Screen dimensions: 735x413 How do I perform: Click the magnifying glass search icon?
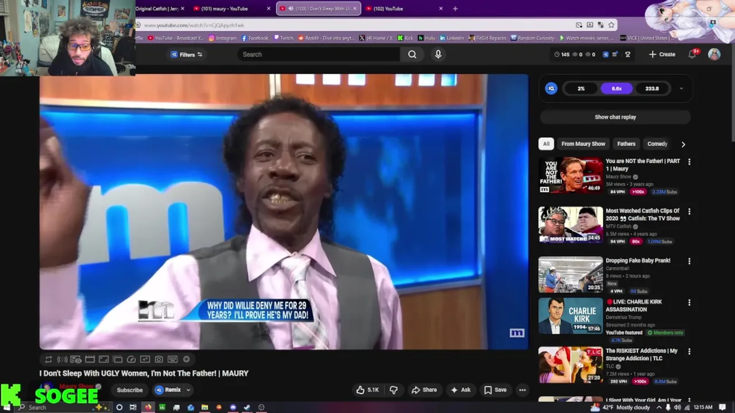[412, 54]
